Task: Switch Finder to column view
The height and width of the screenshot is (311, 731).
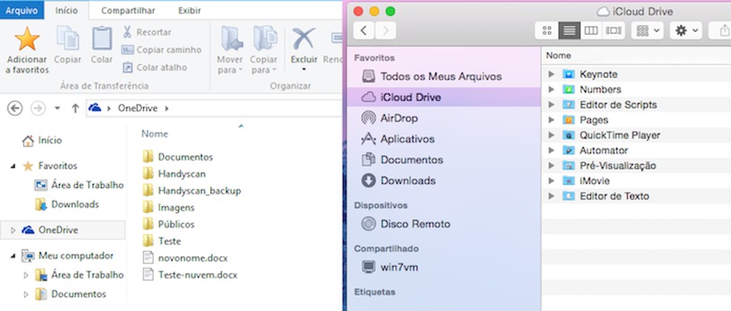Action: 591,30
